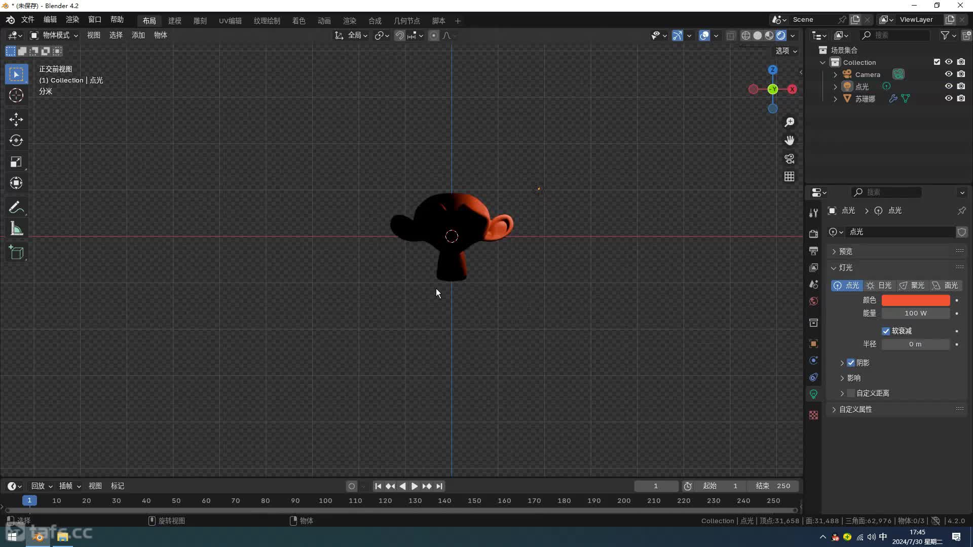Hide the 苏珊娜 object in viewport
973x547 pixels.
tap(949, 98)
